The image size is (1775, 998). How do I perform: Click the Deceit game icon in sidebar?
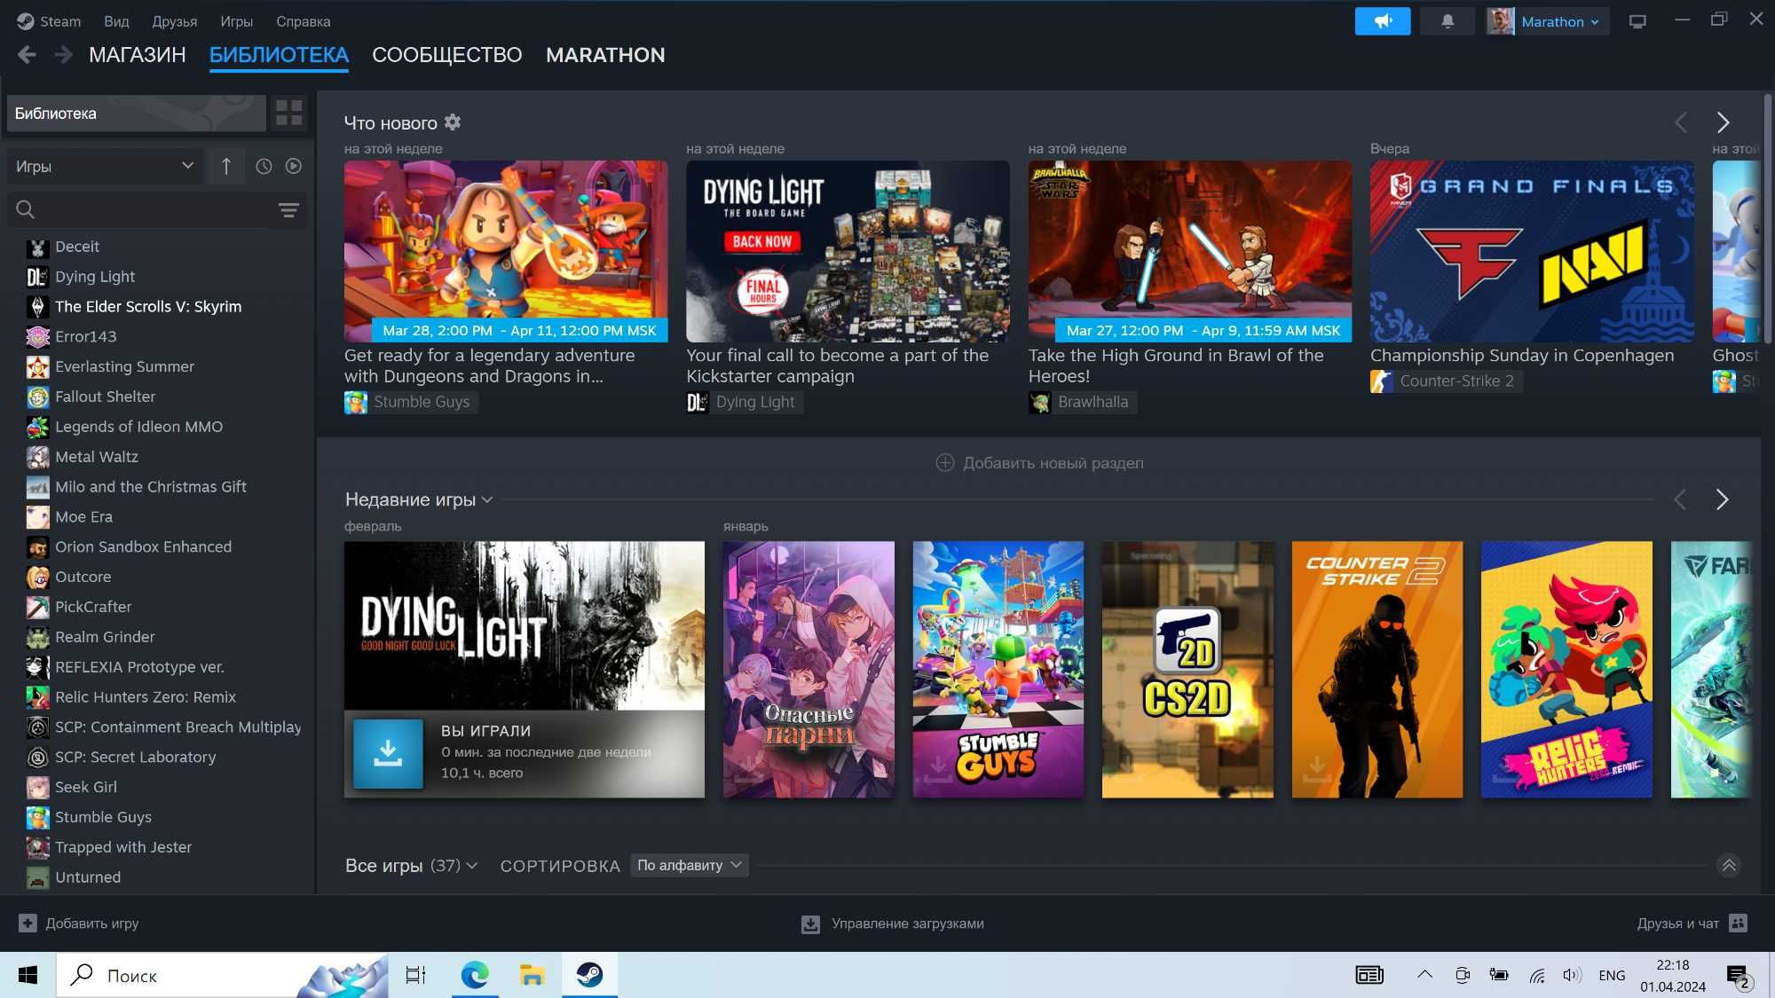pos(37,247)
